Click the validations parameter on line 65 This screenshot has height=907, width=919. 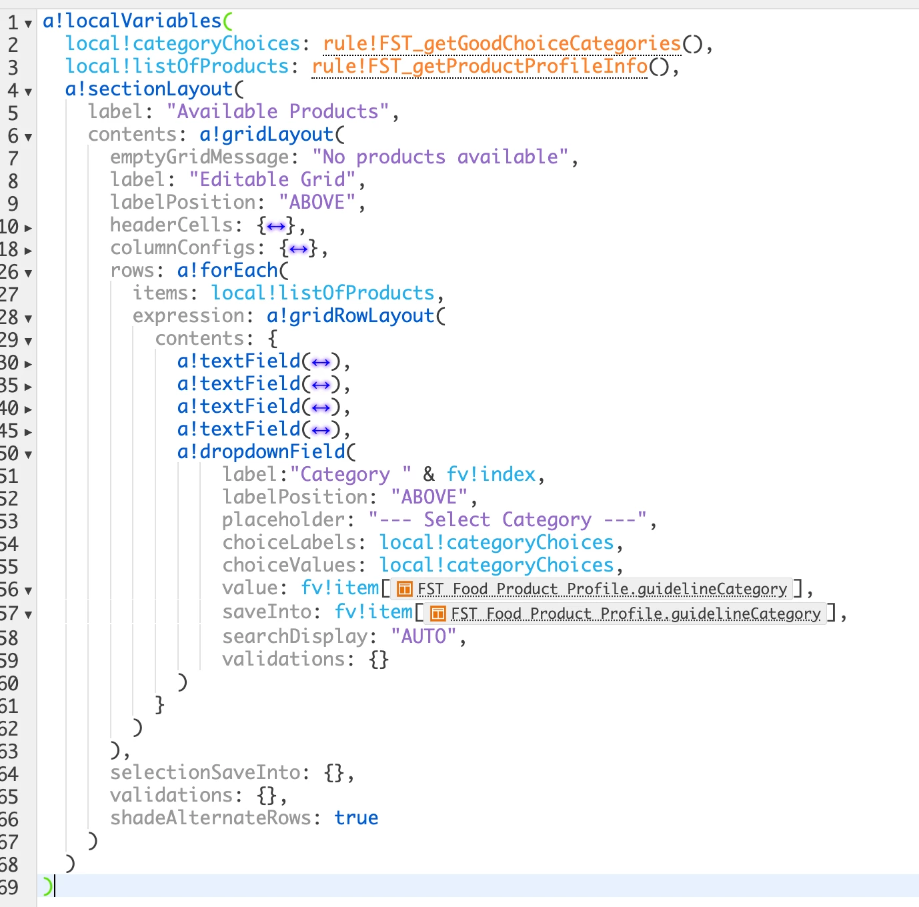point(171,796)
